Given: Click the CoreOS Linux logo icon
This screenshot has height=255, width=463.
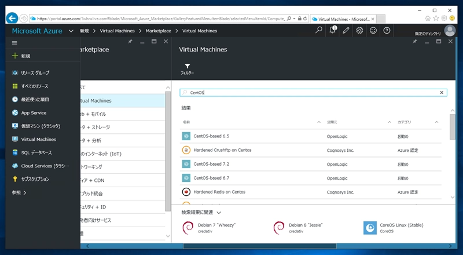Looking at the screenshot, I should point(370,228).
